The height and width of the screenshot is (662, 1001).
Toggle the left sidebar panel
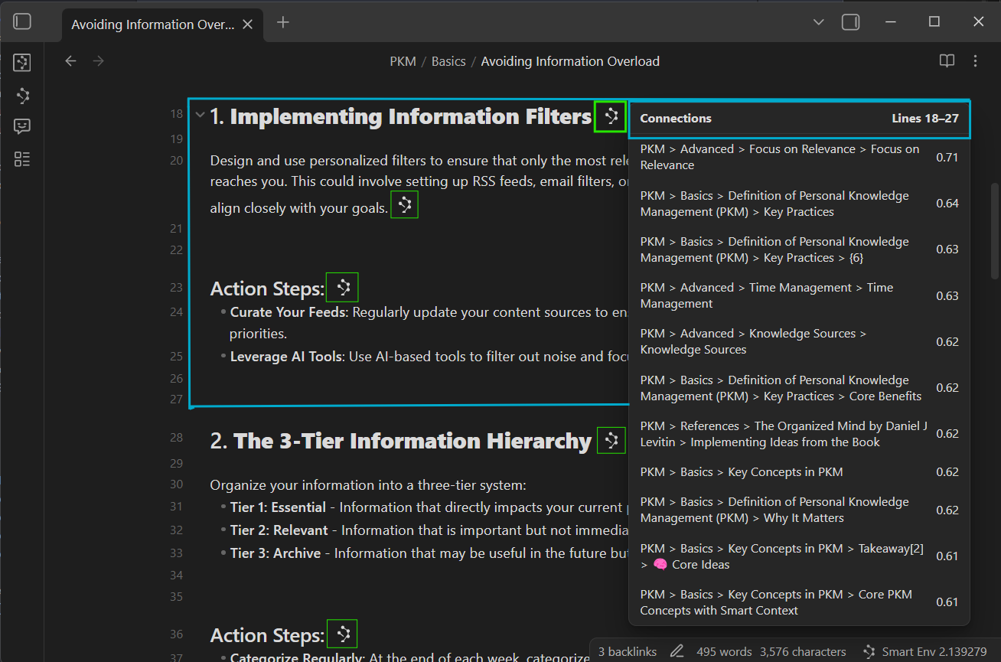tap(22, 21)
